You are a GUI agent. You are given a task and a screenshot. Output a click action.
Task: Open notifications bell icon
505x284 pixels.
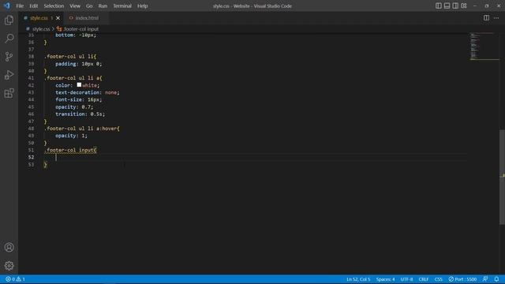coord(496,279)
